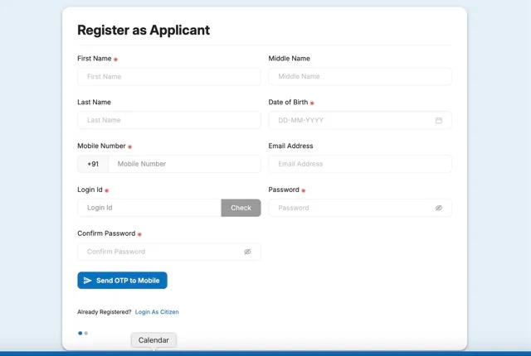
Task: Click the Date of Birth label
Action: coord(288,102)
